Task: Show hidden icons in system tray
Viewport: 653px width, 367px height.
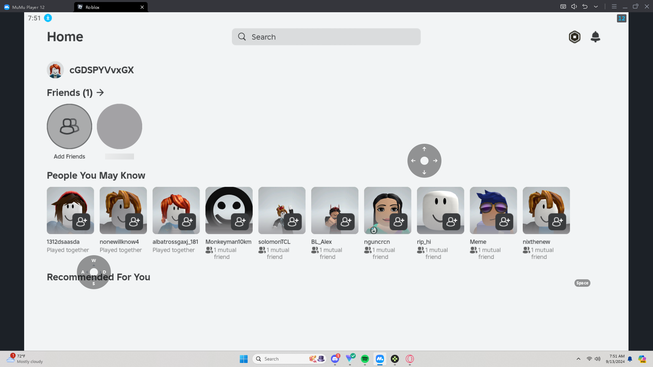Action: pyautogui.click(x=579, y=359)
